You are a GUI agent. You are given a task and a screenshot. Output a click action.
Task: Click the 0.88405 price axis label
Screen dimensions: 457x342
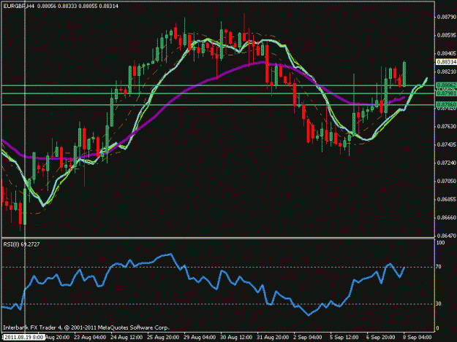447,53
